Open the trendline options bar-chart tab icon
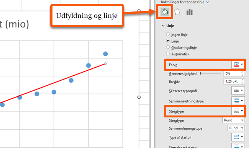Image resolution: width=249 pixels, height=148 pixels. 190,12
